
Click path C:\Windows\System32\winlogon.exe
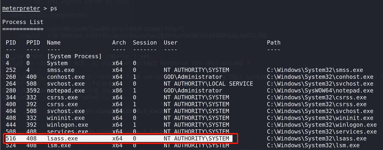click(322, 125)
